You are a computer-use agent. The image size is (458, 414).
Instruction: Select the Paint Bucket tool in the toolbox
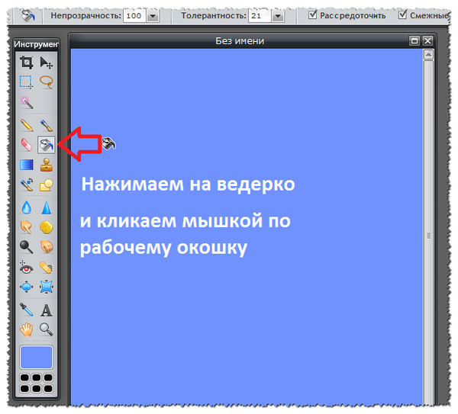(46, 145)
